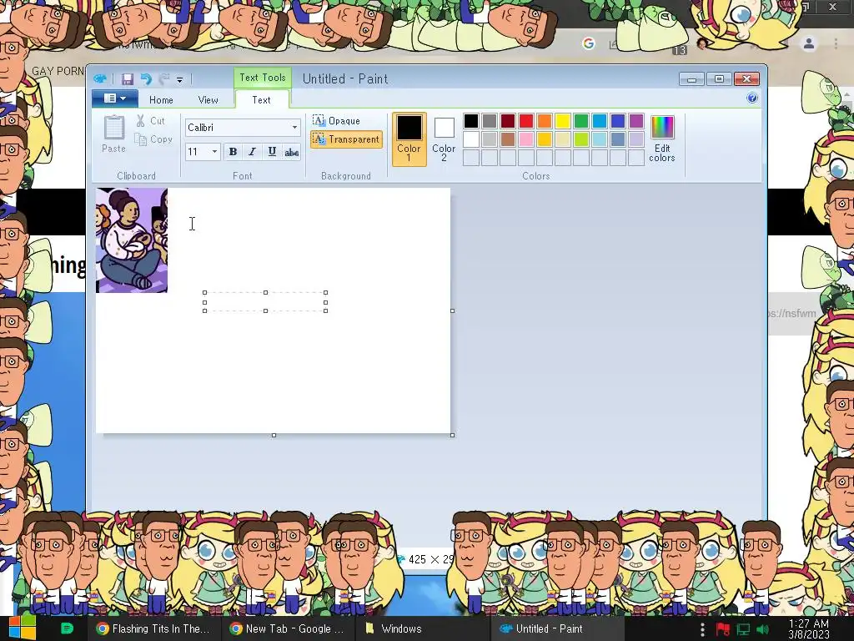Pick the yellow color swatch

(563, 120)
